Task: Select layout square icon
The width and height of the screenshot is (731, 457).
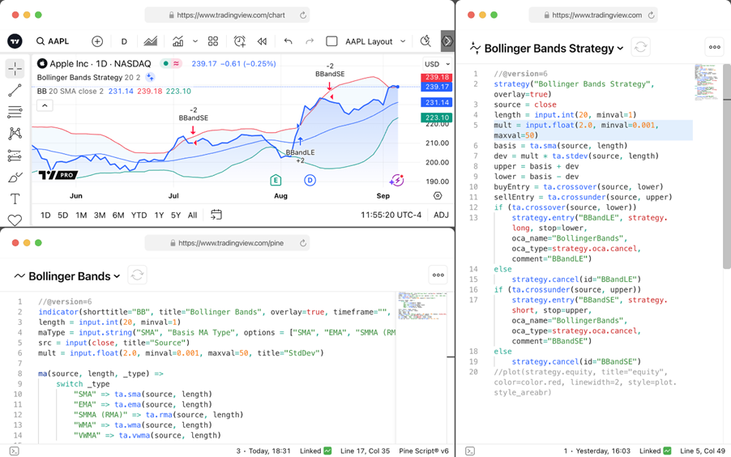Action: 331,41
